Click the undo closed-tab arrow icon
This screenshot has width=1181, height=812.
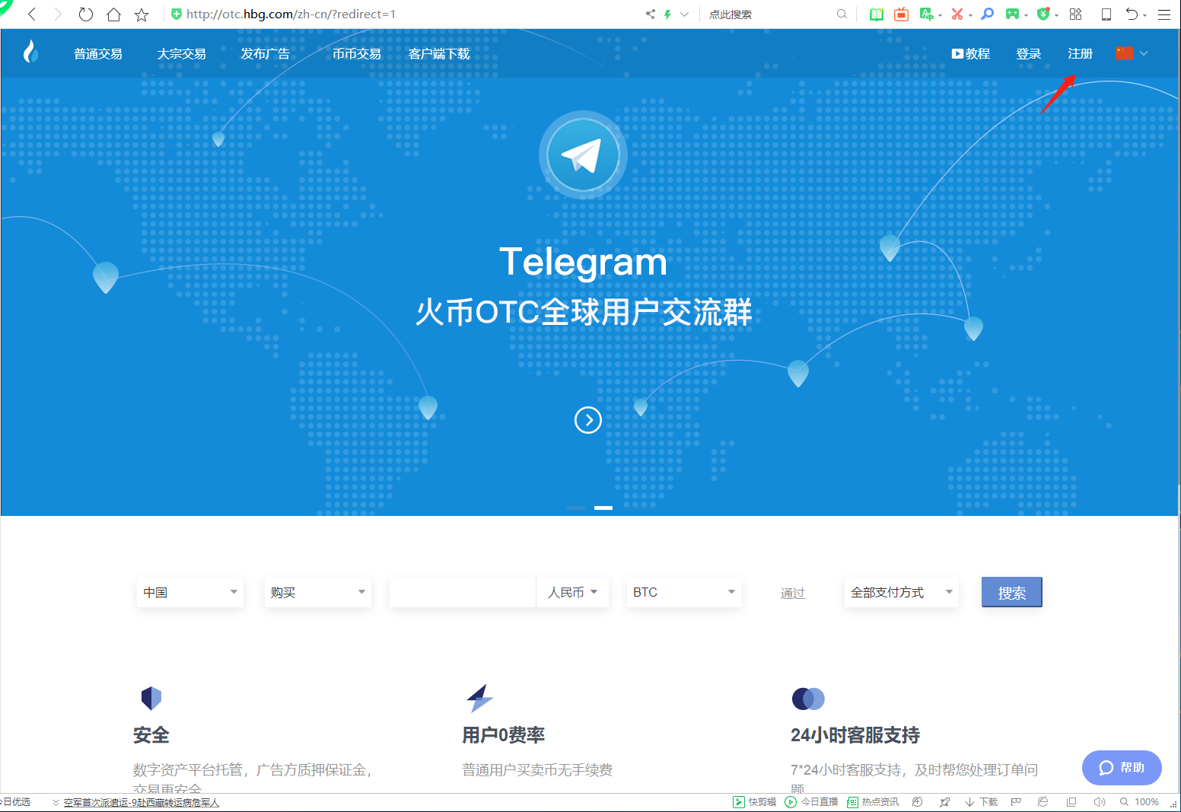(1132, 14)
